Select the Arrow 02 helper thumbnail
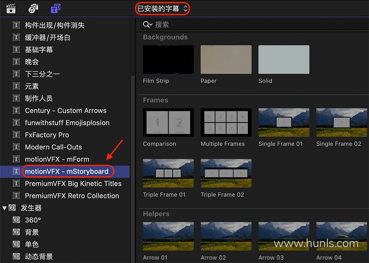Image resolution: width=369 pixels, height=263 pixels. pos(226,236)
